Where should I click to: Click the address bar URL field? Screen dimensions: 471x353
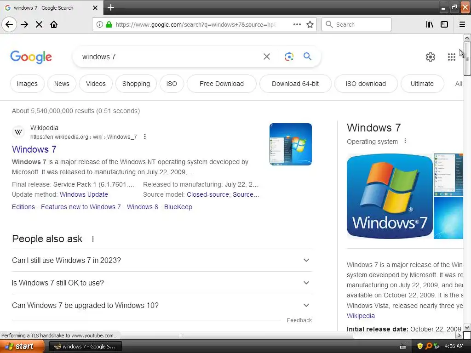[x=195, y=24]
